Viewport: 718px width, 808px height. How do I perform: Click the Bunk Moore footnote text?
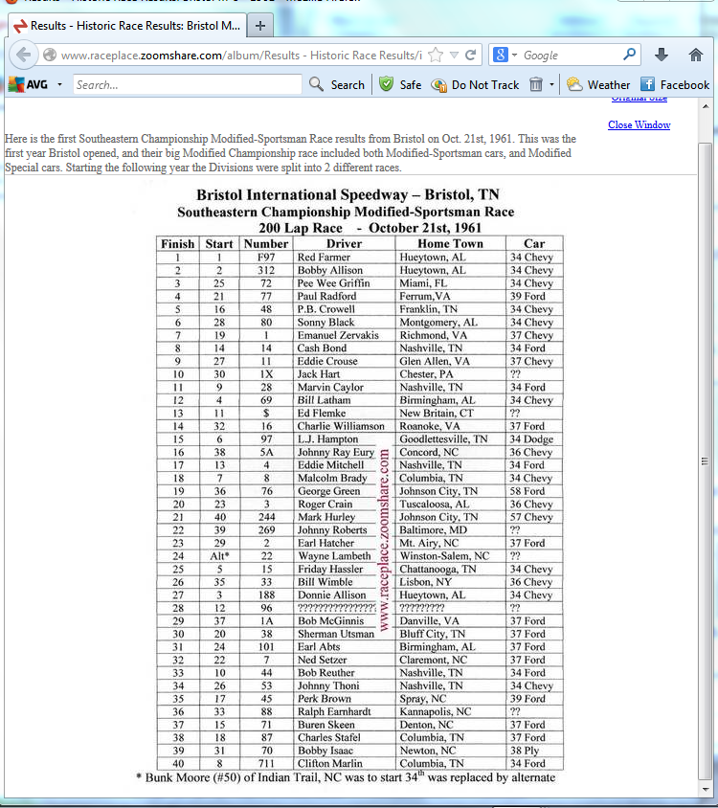tap(346, 777)
